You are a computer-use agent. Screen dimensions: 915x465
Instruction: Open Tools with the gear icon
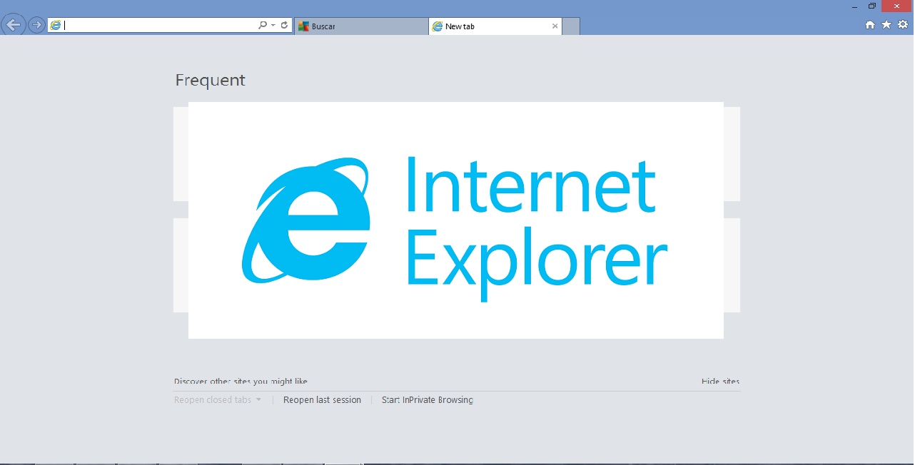[x=903, y=25]
